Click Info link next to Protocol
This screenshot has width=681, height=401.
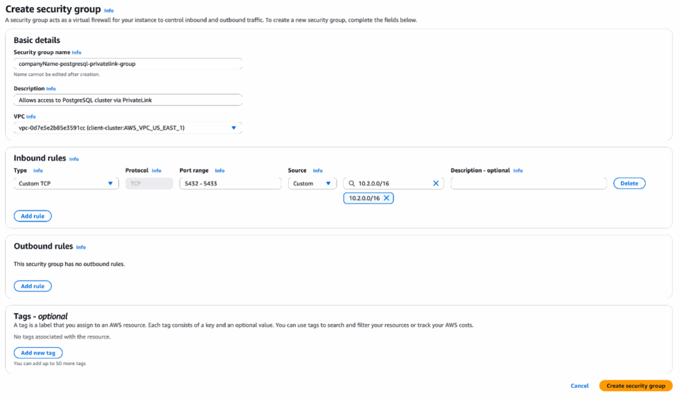156,171
